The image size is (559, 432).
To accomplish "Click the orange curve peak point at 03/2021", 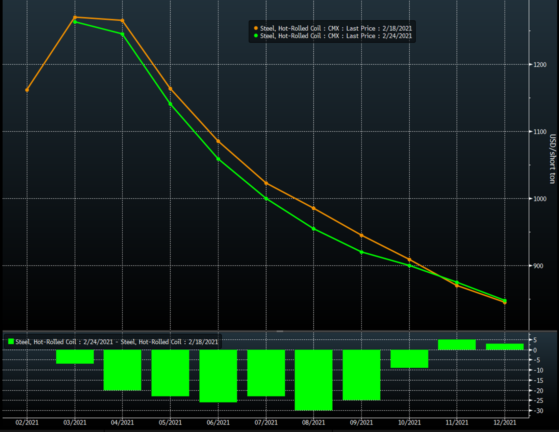I will (x=75, y=17).
